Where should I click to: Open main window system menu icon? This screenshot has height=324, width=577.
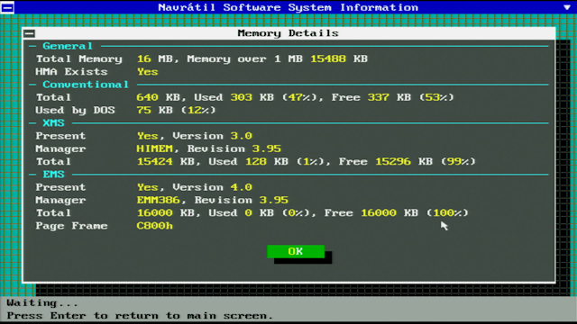tap(7, 7)
